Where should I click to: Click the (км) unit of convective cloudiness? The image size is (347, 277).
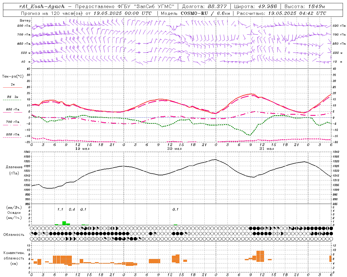(14, 263)
